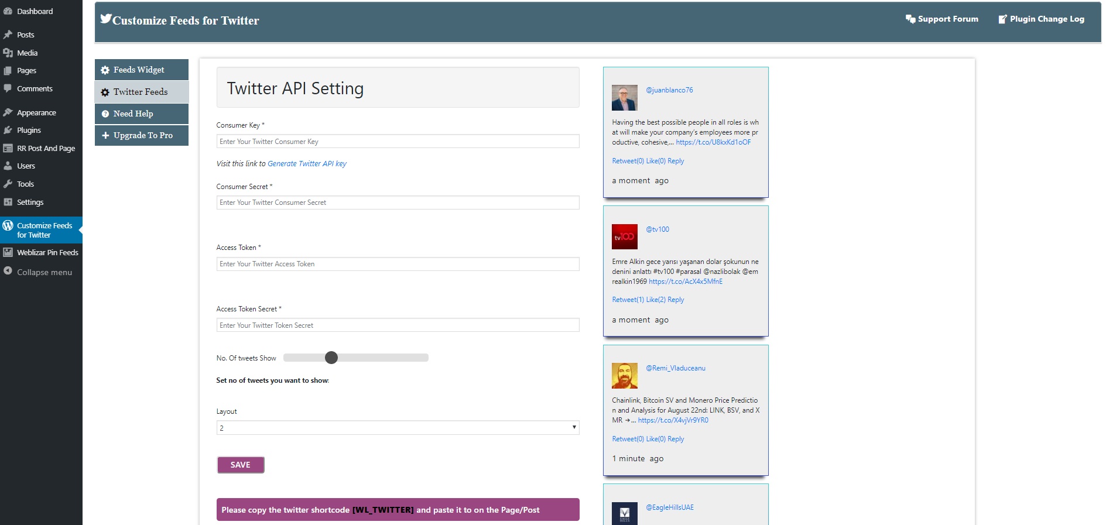Click the Dashboard gauge icon
Screen dimensions: 1106x525
click(x=8, y=11)
